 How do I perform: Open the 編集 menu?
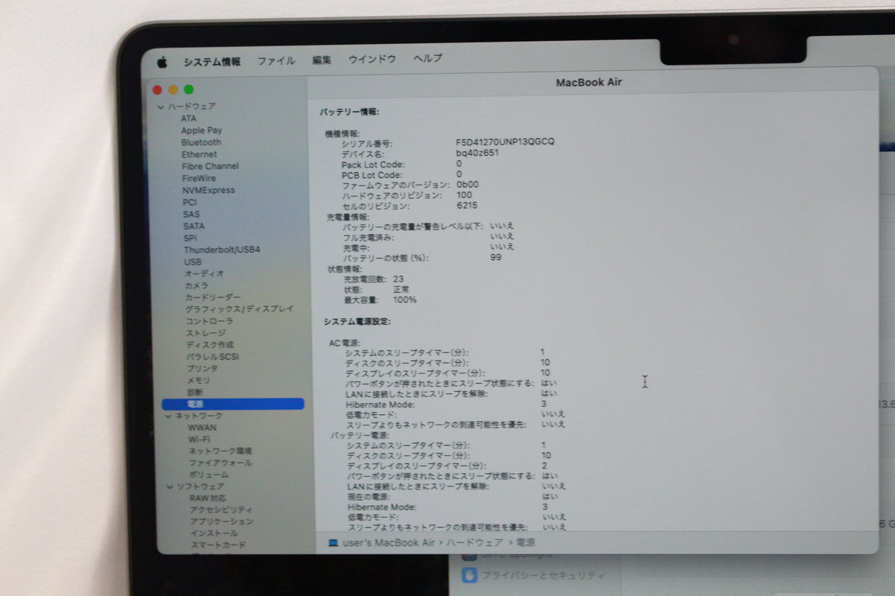tap(321, 60)
